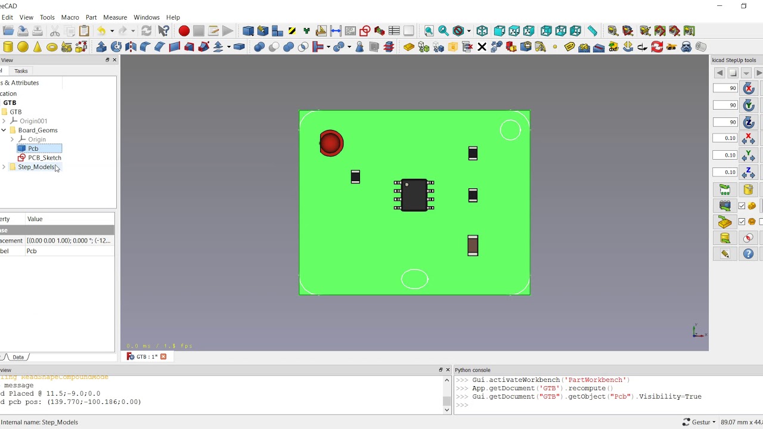Create a sphere primitive
The image size is (763, 429).
tap(23, 46)
